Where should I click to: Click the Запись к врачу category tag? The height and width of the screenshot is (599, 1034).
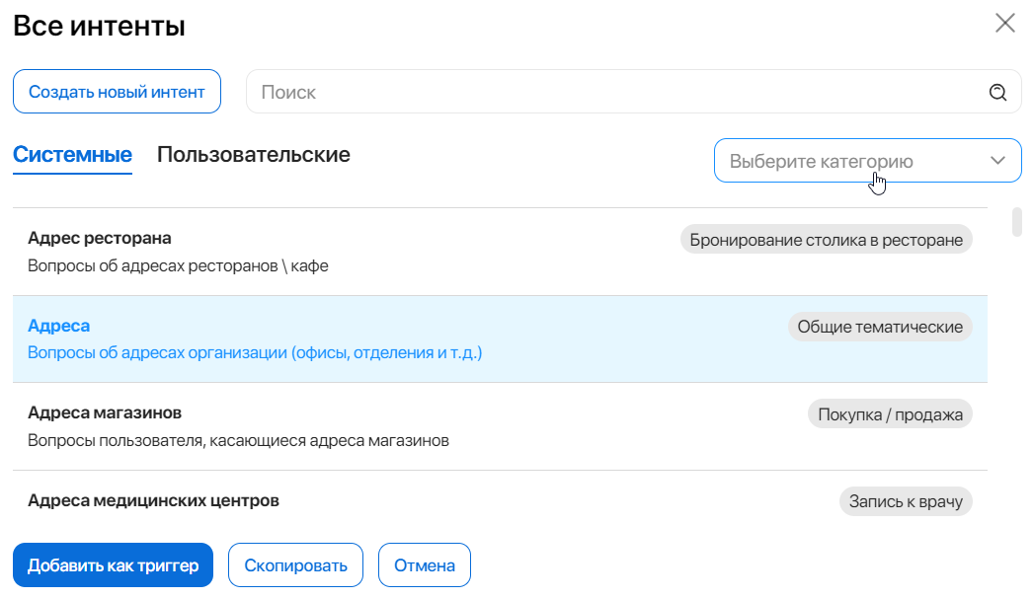[x=906, y=501]
